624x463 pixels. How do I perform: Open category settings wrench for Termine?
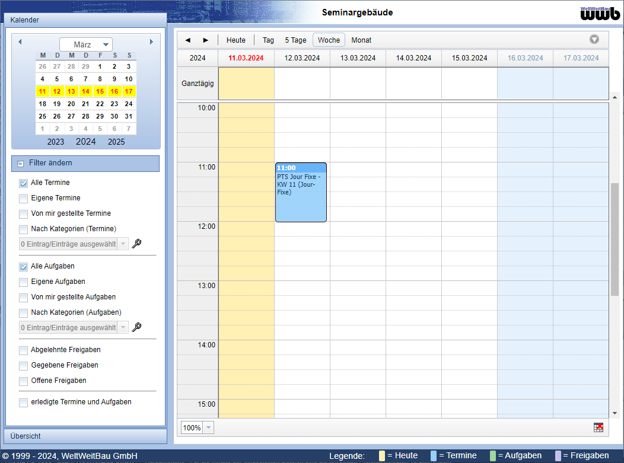[136, 244]
